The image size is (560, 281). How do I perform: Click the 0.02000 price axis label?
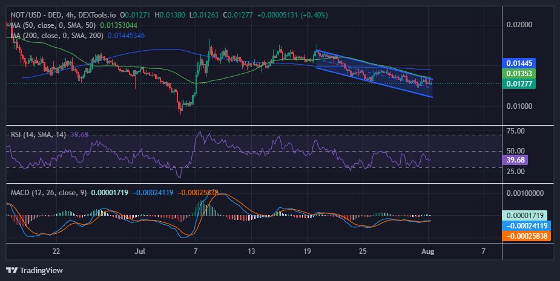point(519,25)
